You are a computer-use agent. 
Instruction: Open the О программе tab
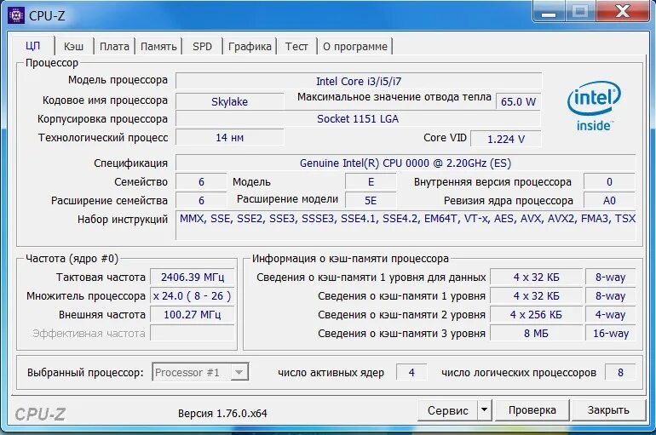pos(355,46)
